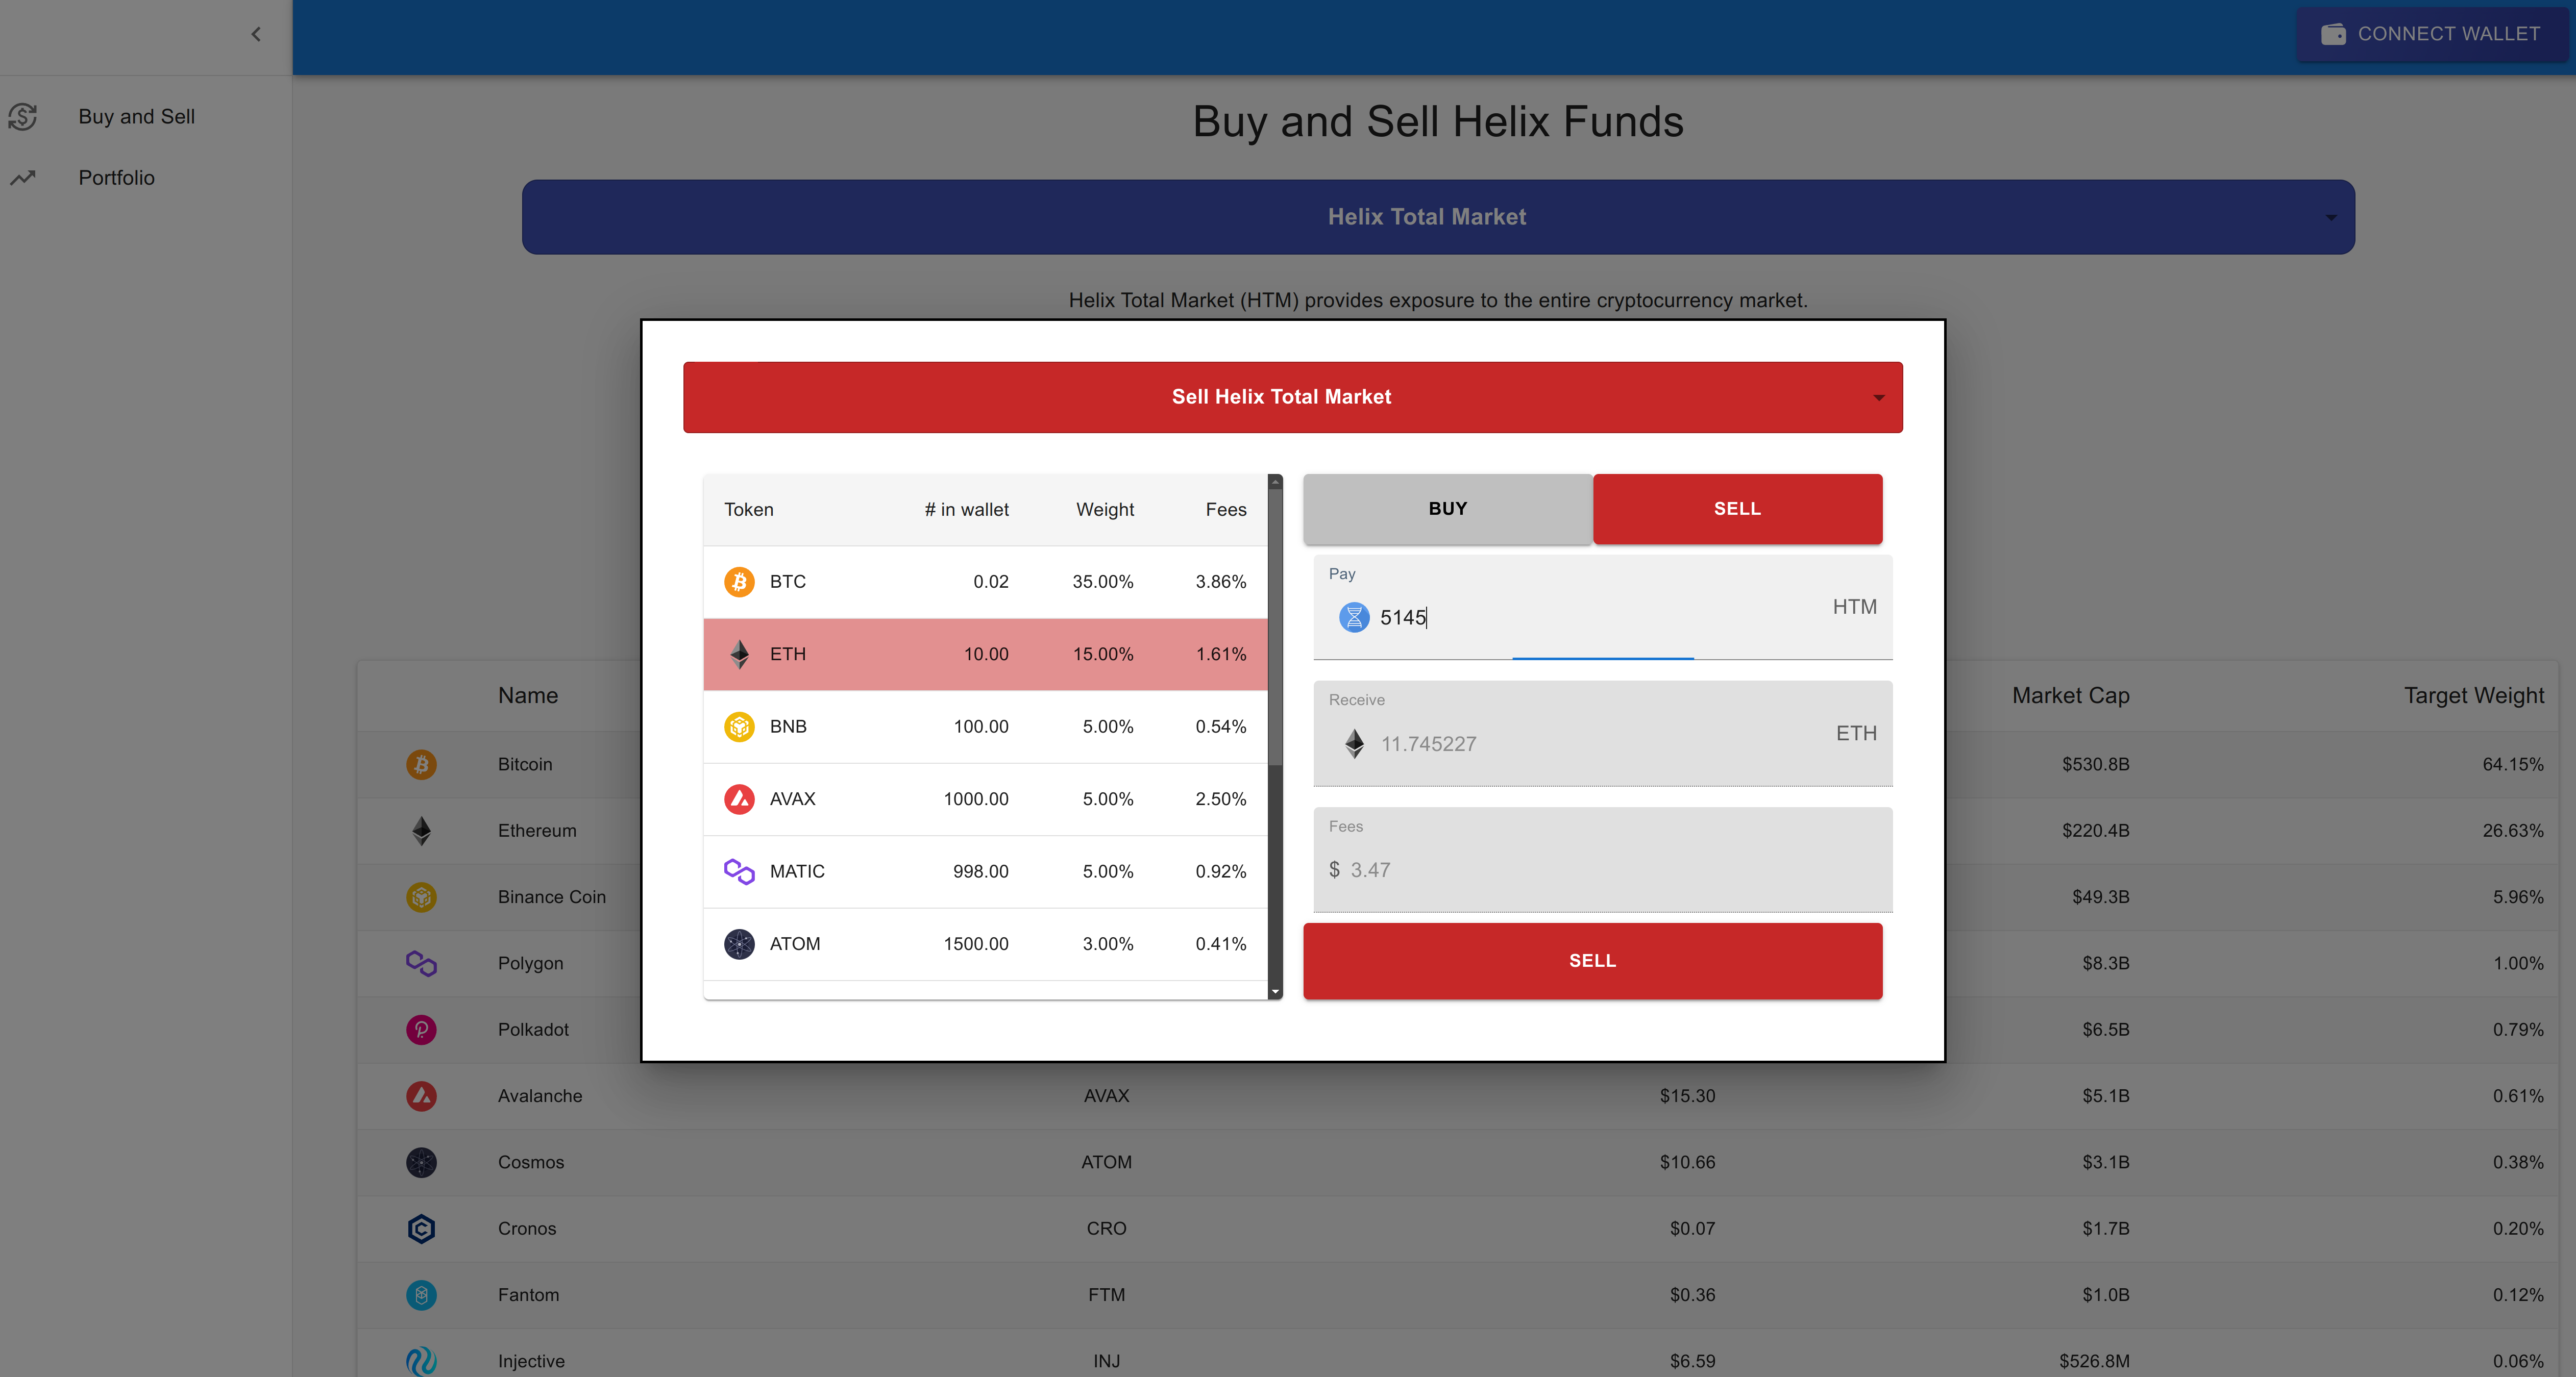Collapse the sidebar with the chevron arrow
The width and height of the screenshot is (2576, 1377).
(x=256, y=35)
